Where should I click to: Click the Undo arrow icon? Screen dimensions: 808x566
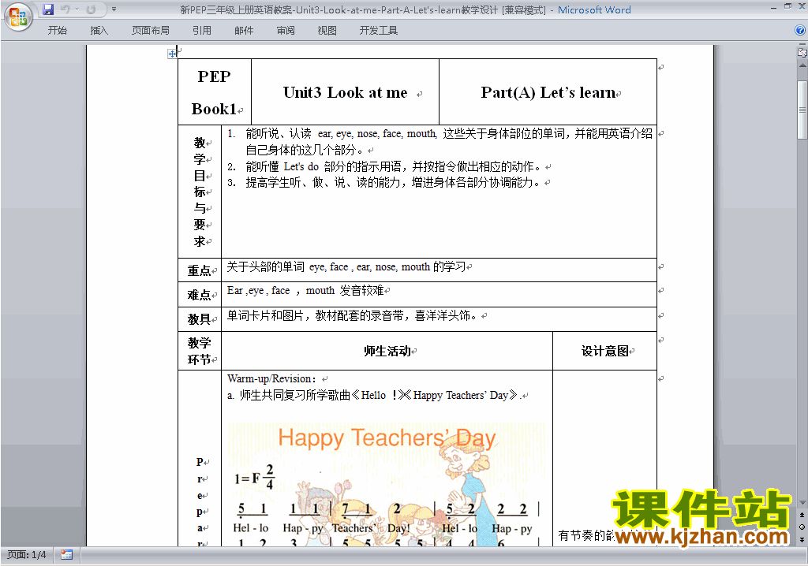point(65,9)
